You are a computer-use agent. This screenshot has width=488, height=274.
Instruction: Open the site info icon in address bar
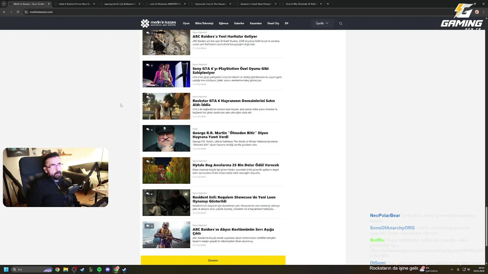pos(26,12)
